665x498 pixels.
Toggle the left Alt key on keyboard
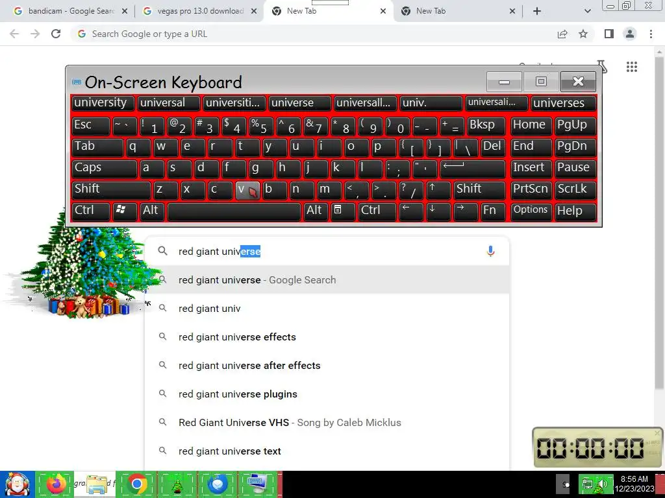pos(152,211)
